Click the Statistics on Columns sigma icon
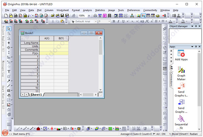 (x=174, y=16)
